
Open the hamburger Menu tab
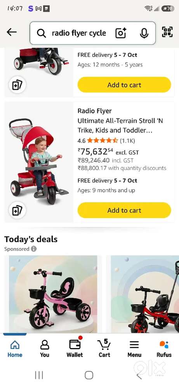click(x=134, y=349)
